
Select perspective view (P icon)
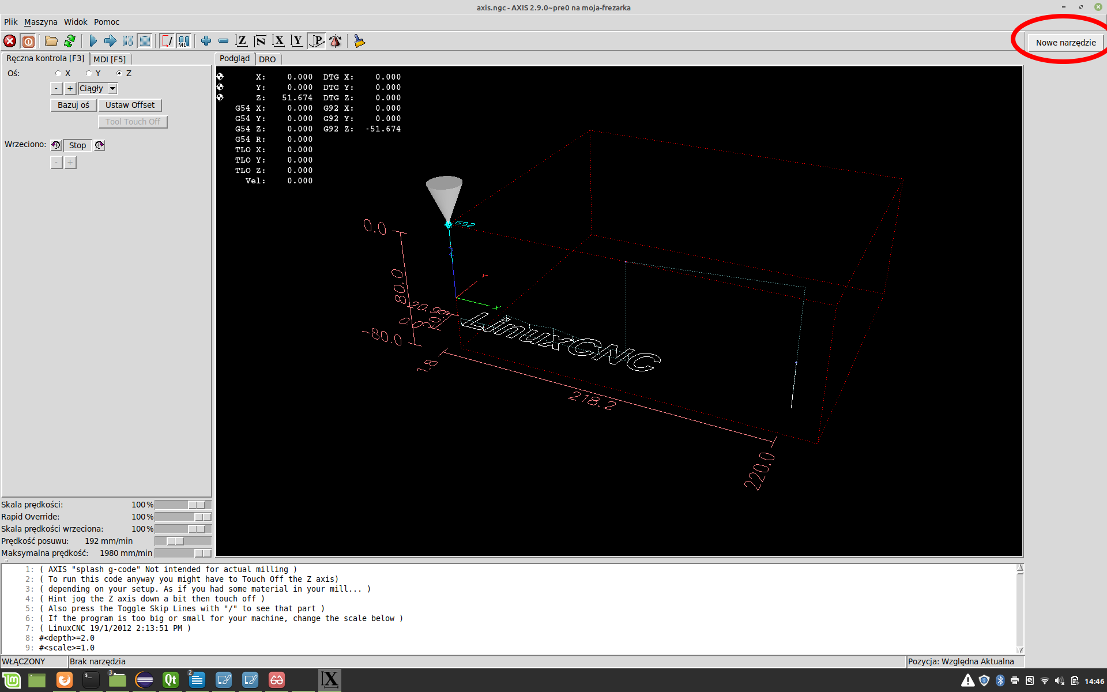tap(317, 41)
